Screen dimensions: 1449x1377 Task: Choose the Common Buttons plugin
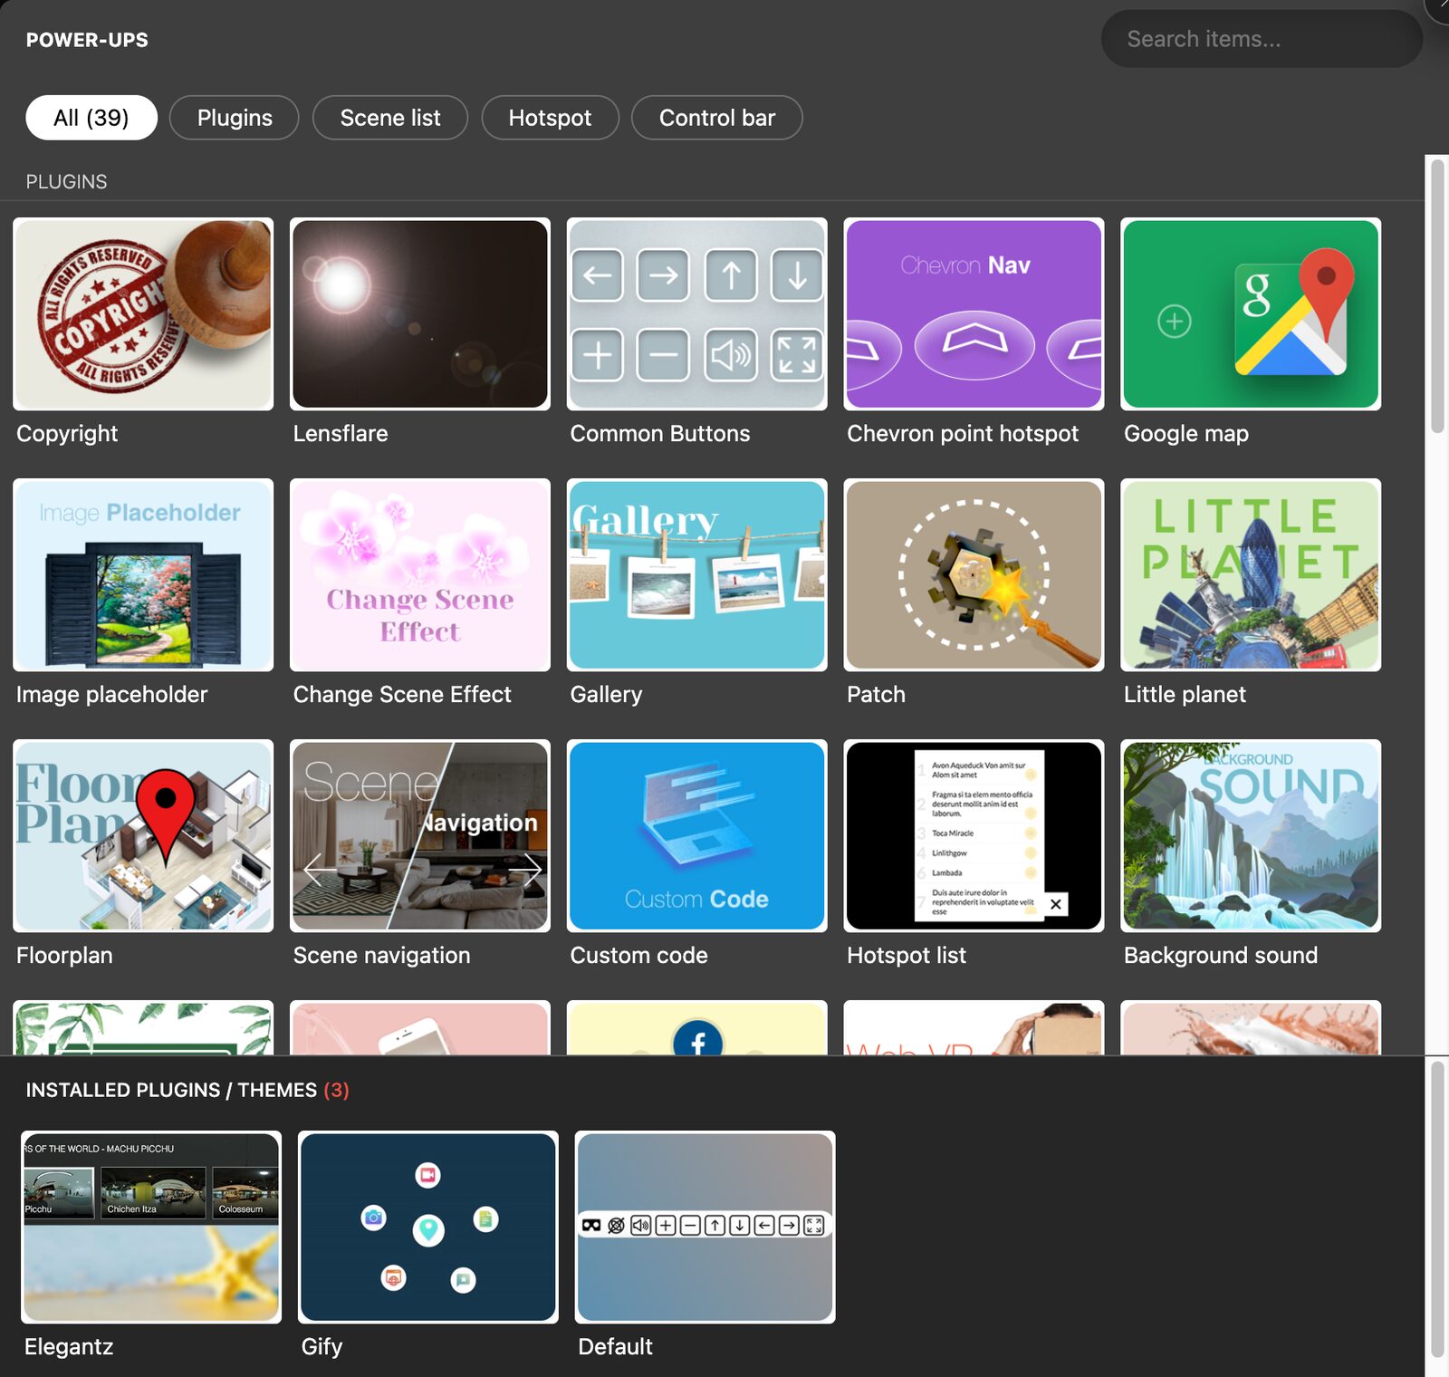click(x=697, y=314)
